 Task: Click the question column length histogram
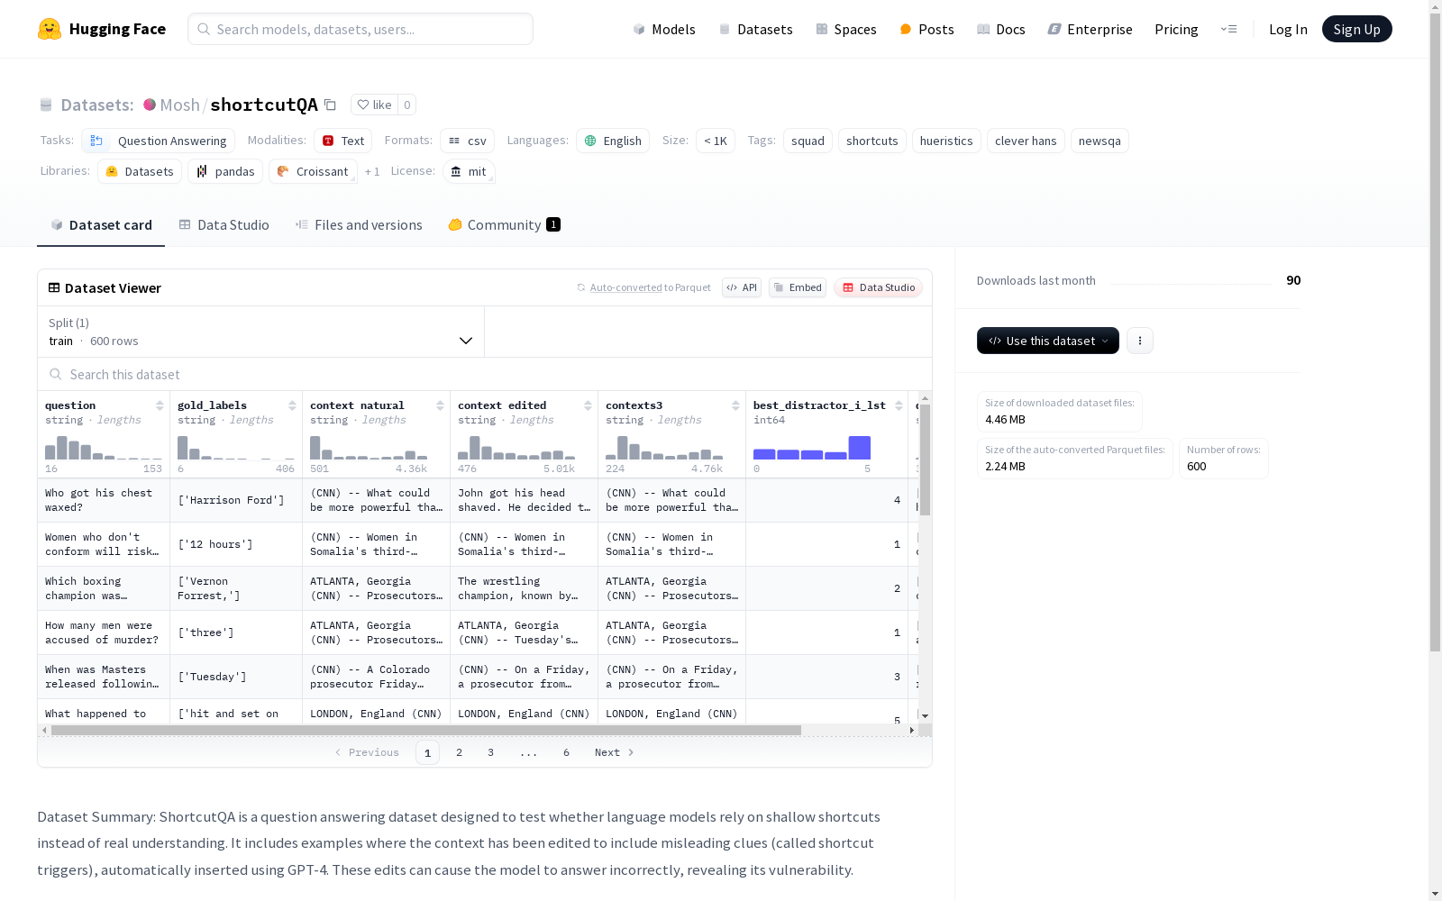pos(104,448)
